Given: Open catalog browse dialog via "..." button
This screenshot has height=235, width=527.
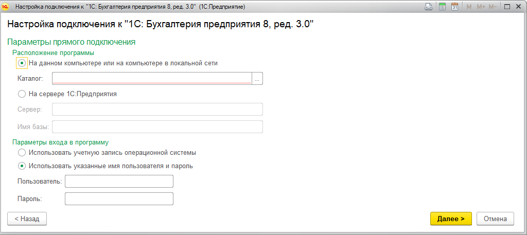Looking at the screenshot, I should click(257, 78).
